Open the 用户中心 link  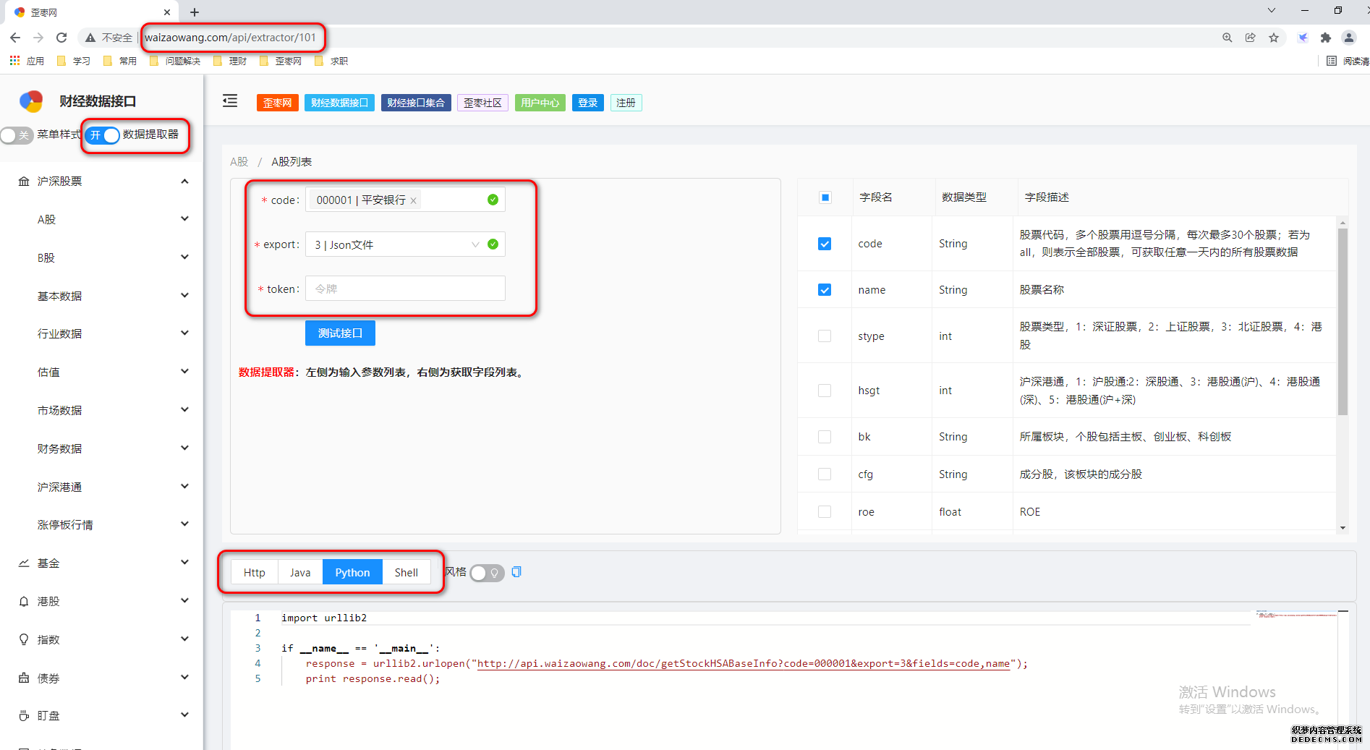540,103
